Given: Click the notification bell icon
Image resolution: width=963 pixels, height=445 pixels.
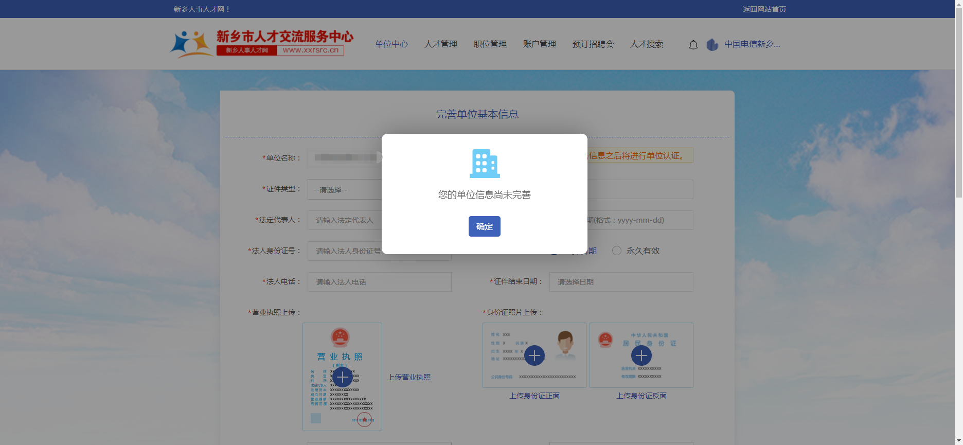Looking at the screenshot, I should pyautogui.click(x=693, y=45).
